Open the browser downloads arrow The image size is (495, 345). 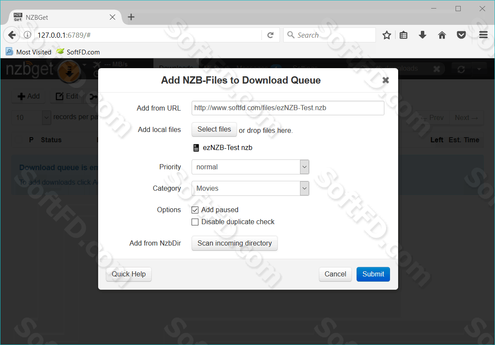(x=423, y=35)
